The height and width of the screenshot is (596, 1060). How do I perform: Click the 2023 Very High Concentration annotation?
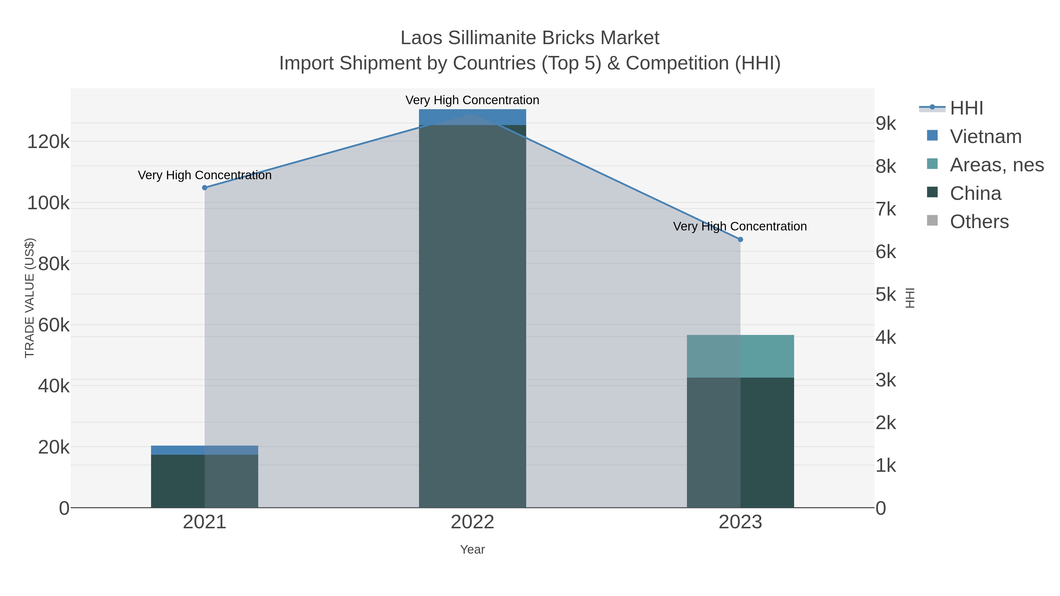coord(740,226)
